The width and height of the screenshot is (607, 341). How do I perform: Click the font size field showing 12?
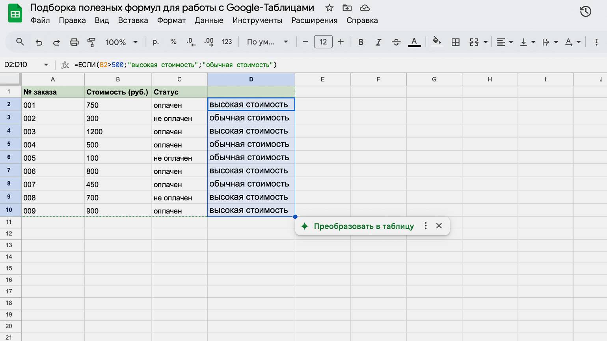323,42
